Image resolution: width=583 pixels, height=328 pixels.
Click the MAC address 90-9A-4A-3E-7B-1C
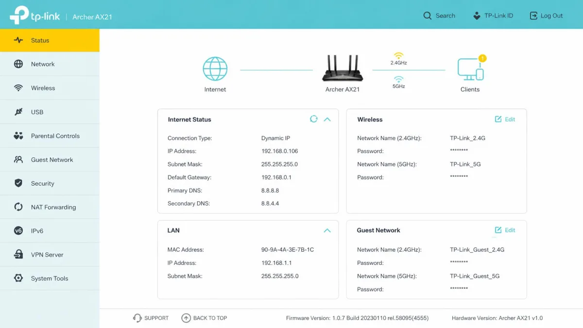click(288, 250)
